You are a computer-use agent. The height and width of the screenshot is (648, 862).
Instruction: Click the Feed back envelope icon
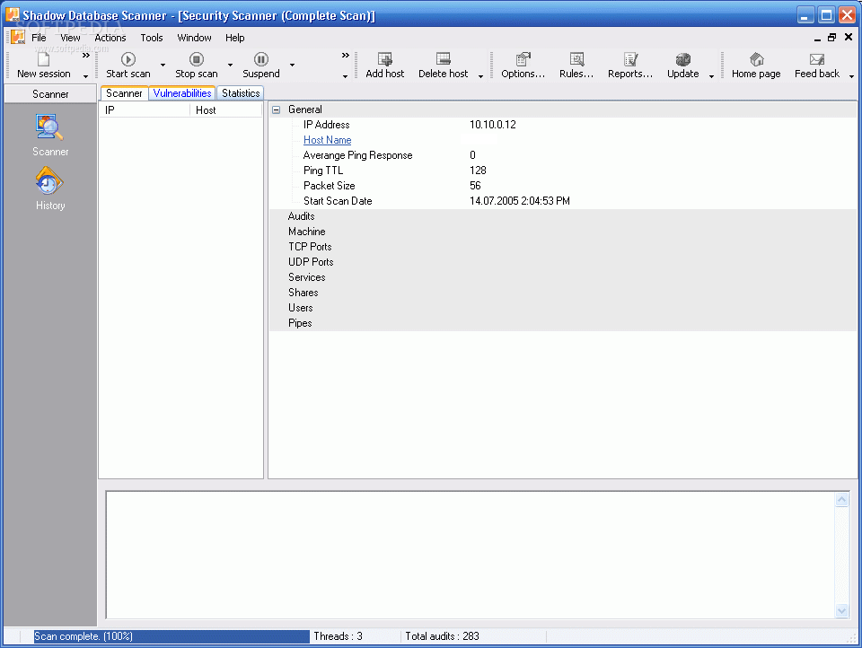coord(817,59)
